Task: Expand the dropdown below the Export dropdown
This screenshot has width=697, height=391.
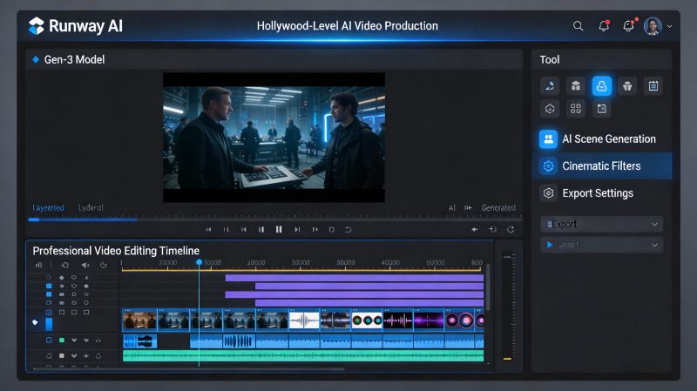Action: (601, 245)
